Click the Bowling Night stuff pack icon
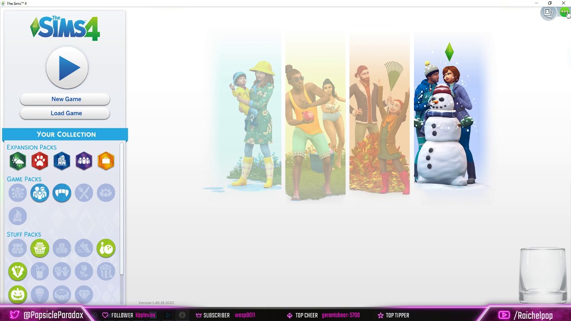This screenshot has width=571, height=321. [106, 248]
